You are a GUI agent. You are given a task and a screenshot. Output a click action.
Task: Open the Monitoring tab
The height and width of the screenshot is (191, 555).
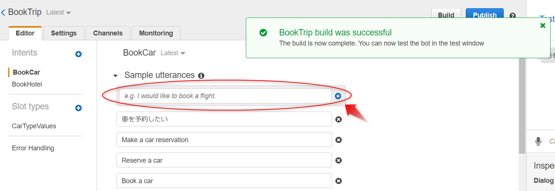[156, 33]
